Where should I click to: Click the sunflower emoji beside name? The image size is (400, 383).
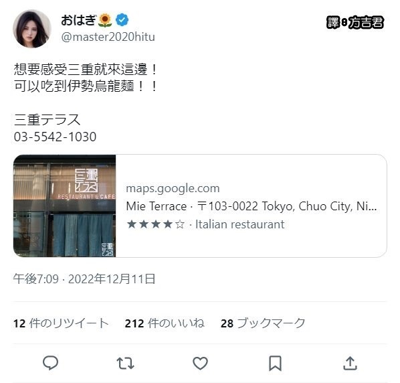105,20
